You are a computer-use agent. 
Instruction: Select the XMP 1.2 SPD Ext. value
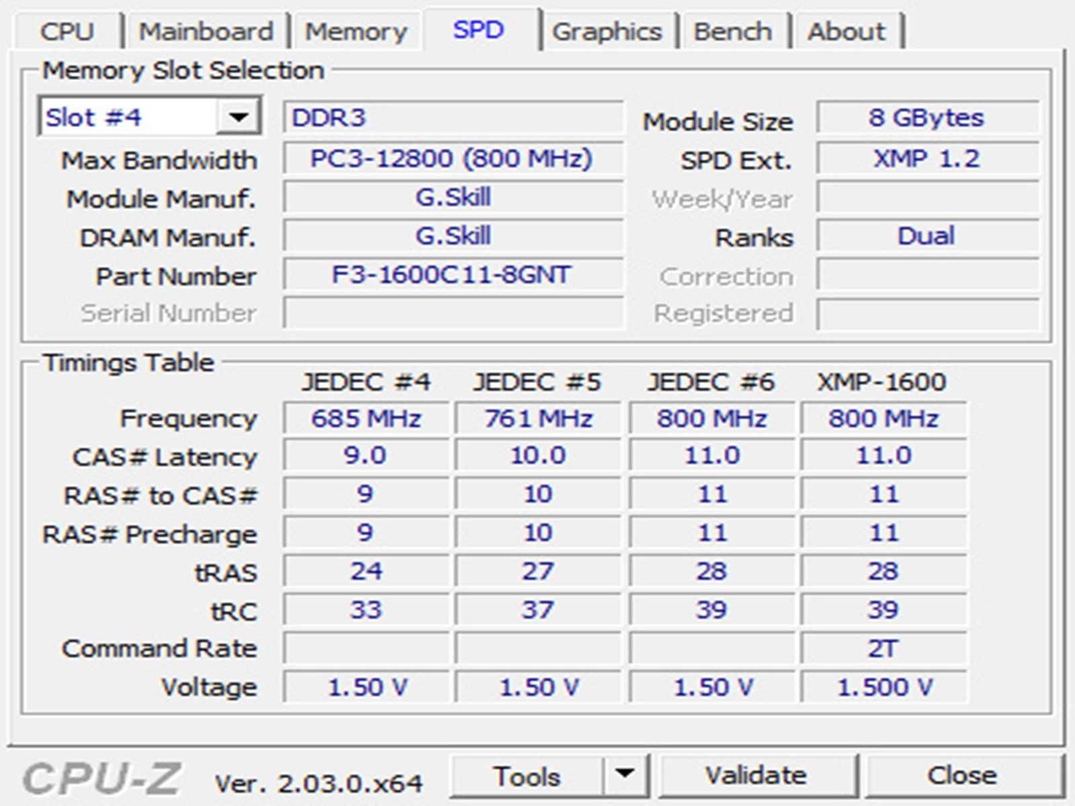(927, 159)
